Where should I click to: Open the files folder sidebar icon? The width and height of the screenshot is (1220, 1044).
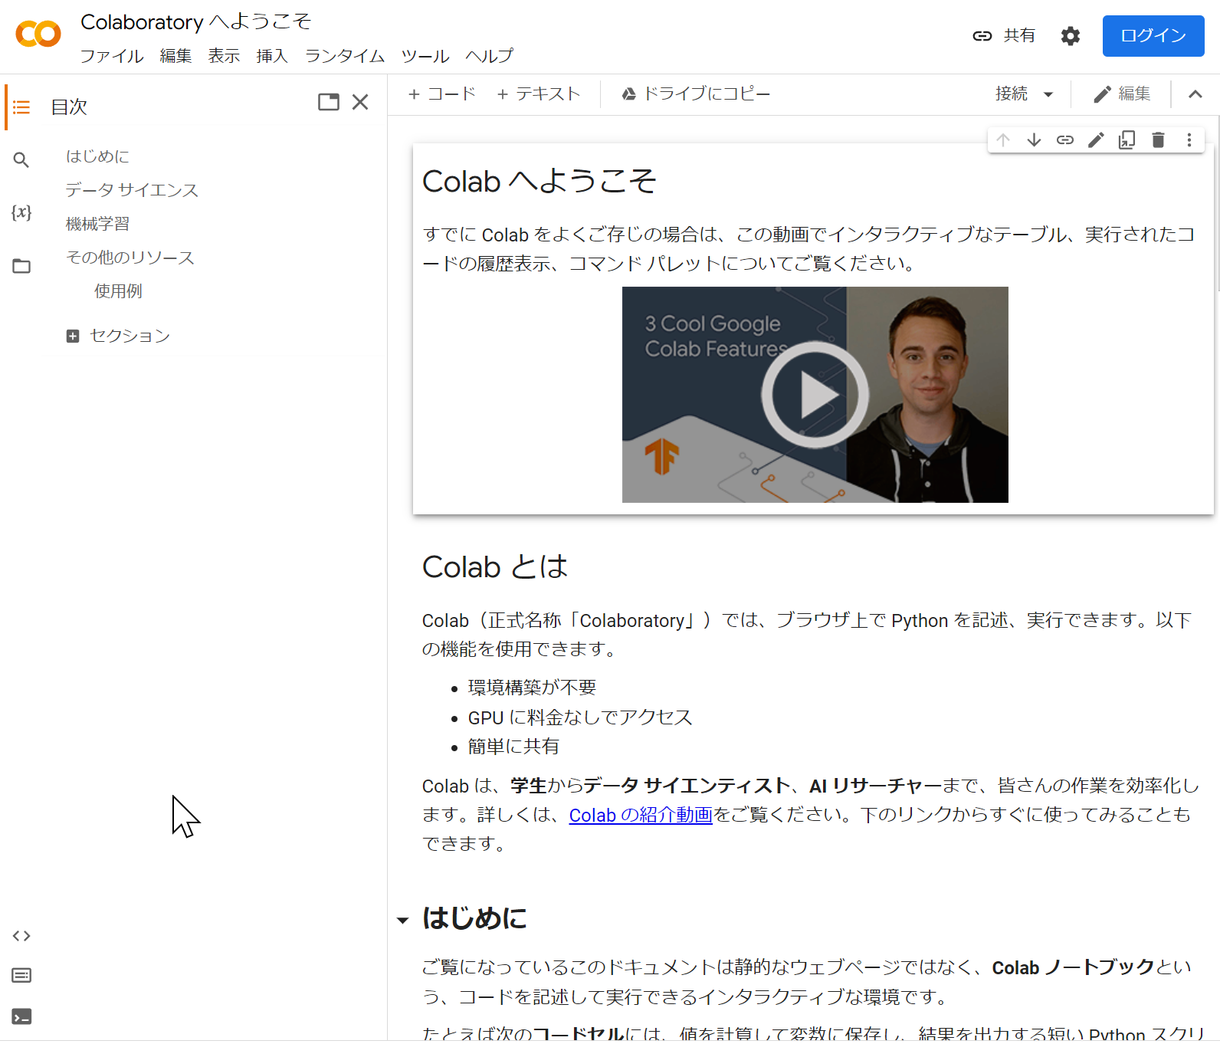point(21,266)
